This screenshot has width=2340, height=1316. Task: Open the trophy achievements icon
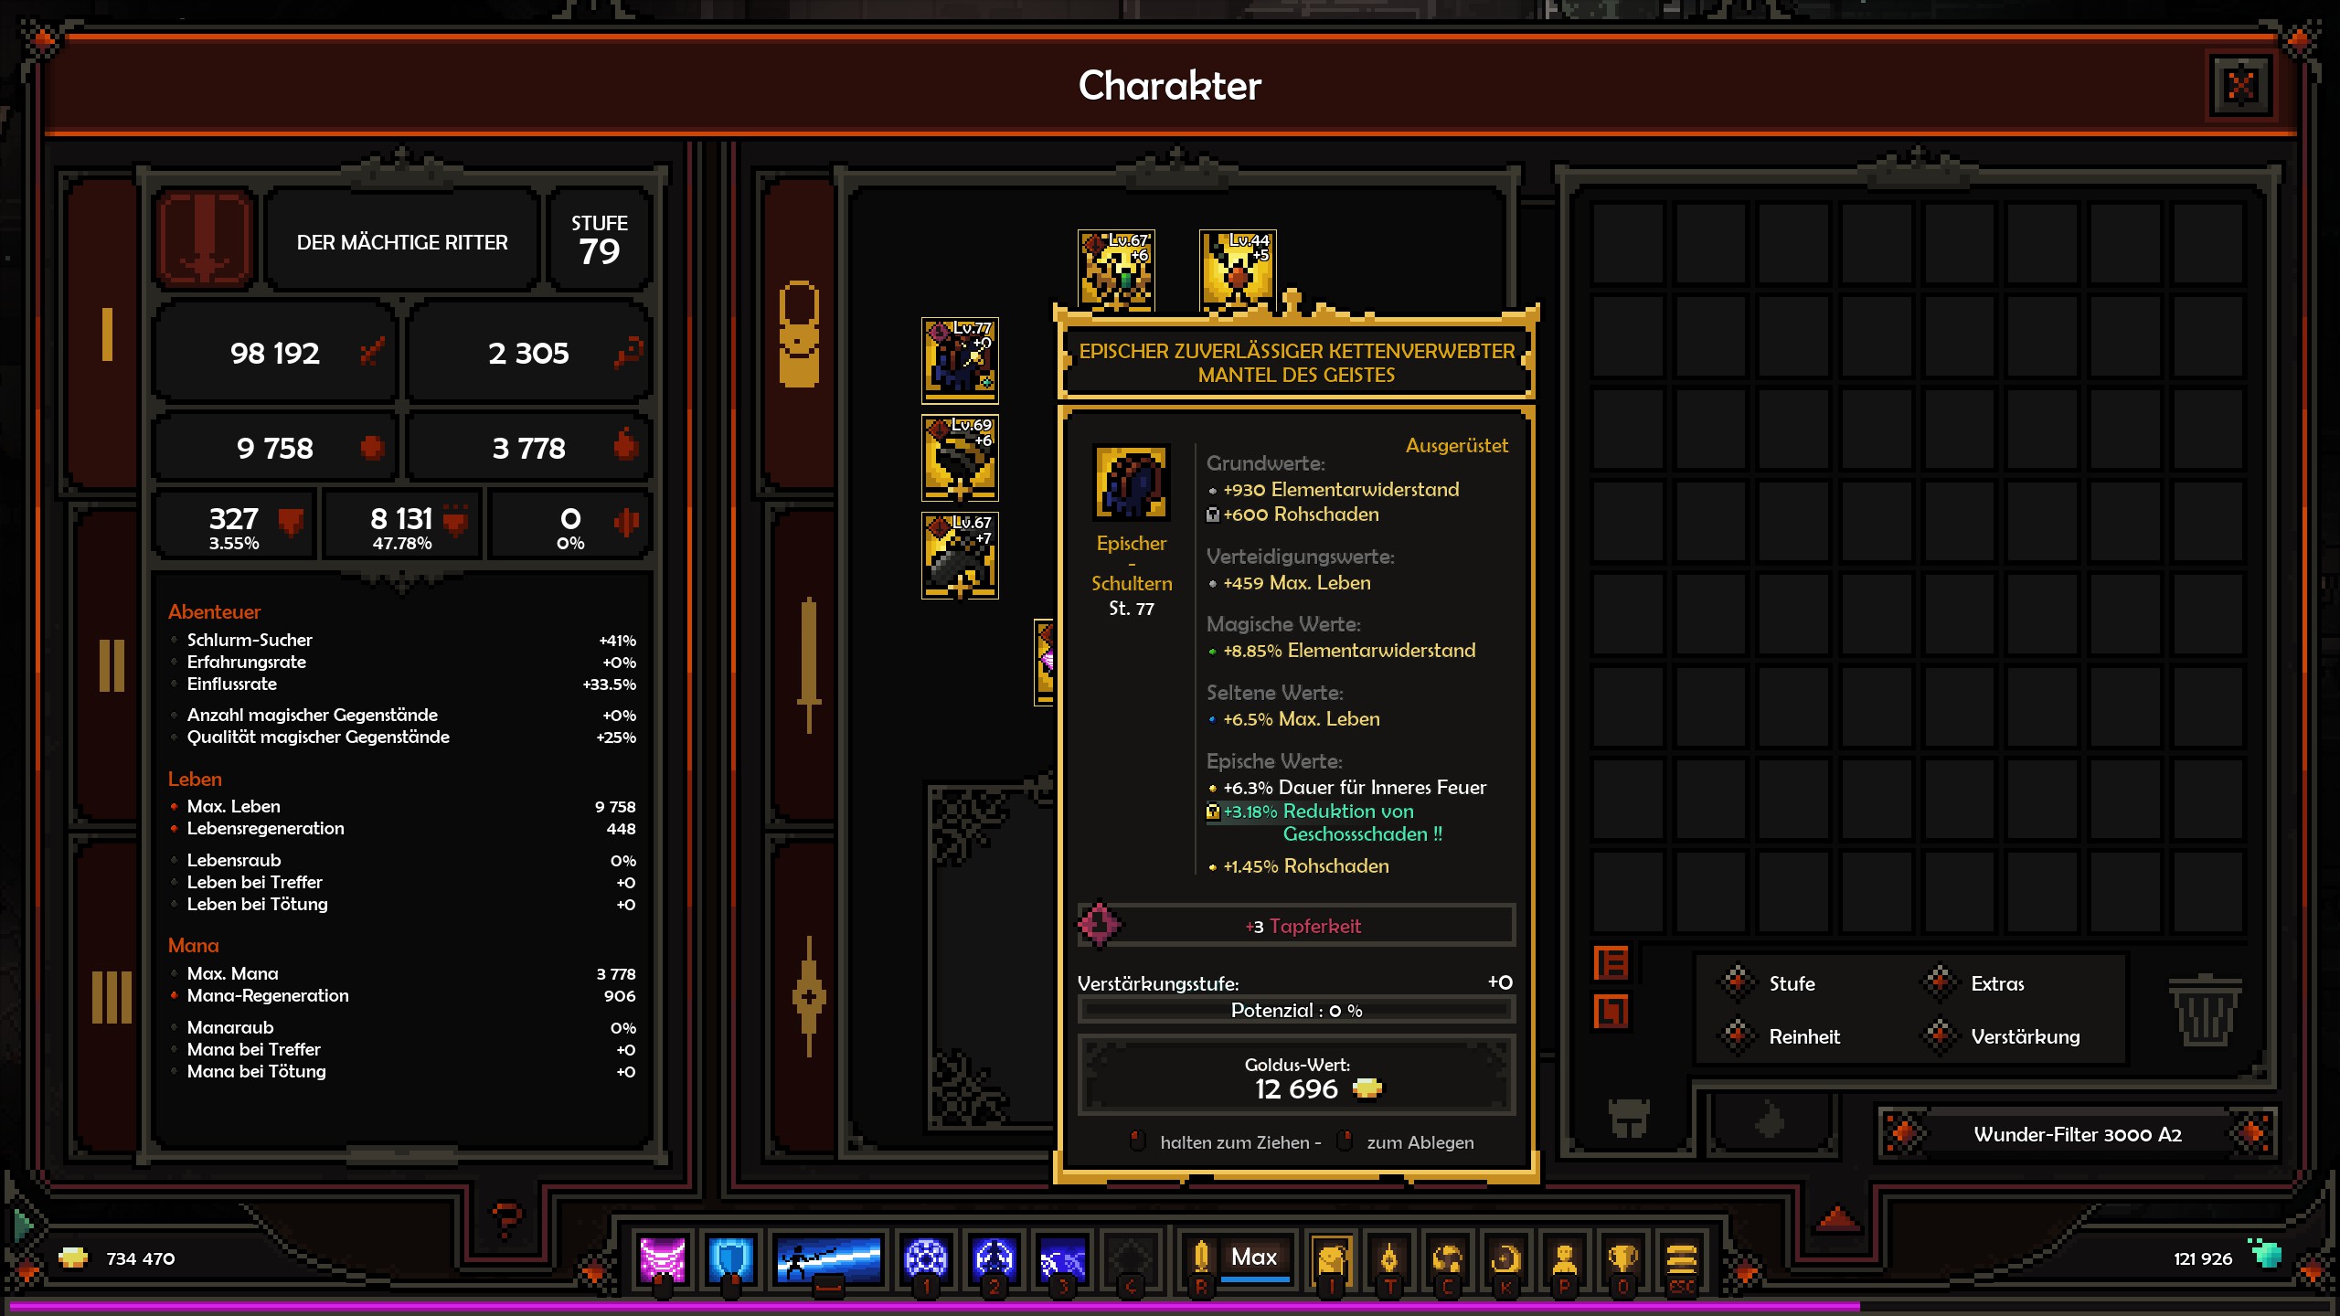click(x=1622, y=1261)
